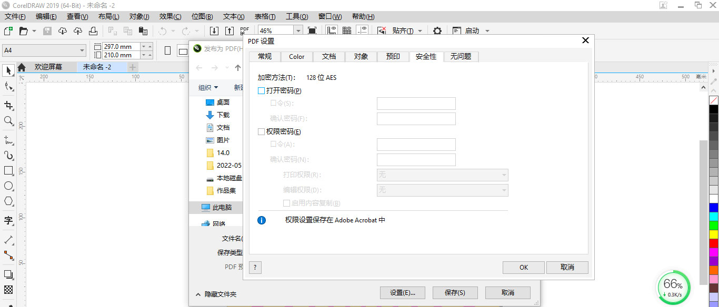Click the Print icon on the toolbar
The image size is (719, 307).
[x=93, y=31]
